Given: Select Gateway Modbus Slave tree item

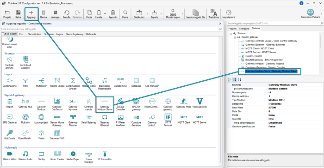Looking at the screenshot, I should click(271, 72).
